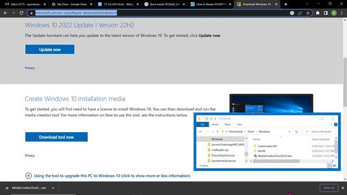Switch to the How to Repair EFI/GPT tab
Screen dimensions: 347x195
[211, 4]
